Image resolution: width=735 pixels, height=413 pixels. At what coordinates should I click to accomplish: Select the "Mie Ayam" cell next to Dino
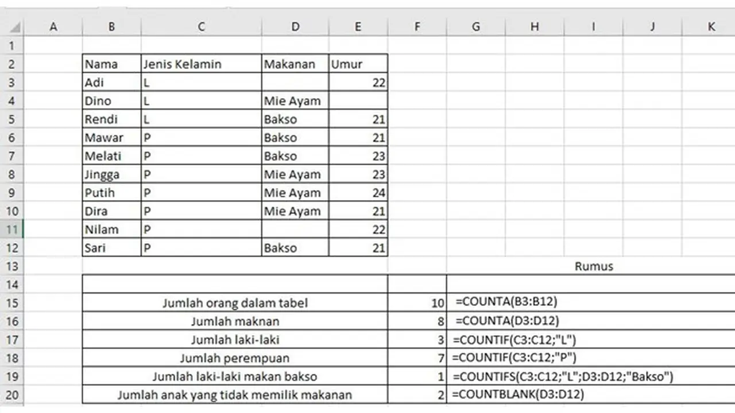click(295, 100)
